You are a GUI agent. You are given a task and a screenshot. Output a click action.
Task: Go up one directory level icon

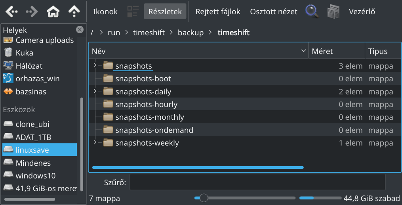click(x=74, y=11)
